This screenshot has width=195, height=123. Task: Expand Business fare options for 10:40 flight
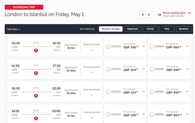(x=188, y=46)
